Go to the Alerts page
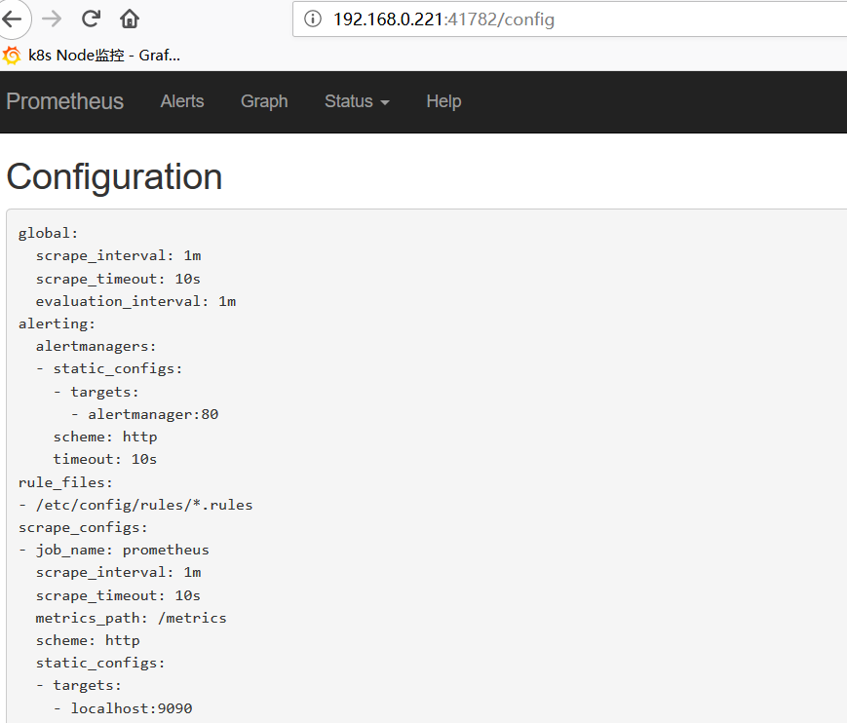847x723 pixels. click(182, 101)
